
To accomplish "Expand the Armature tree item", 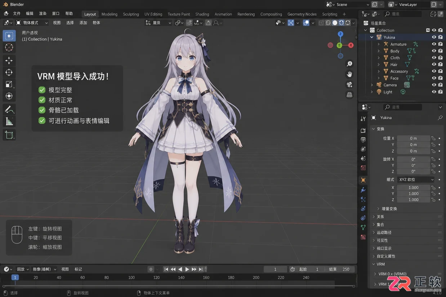I will [379, 44].
